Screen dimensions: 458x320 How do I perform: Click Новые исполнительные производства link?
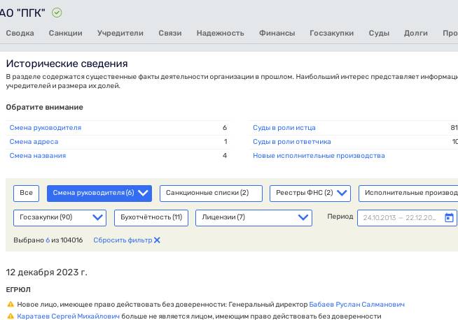319,156
